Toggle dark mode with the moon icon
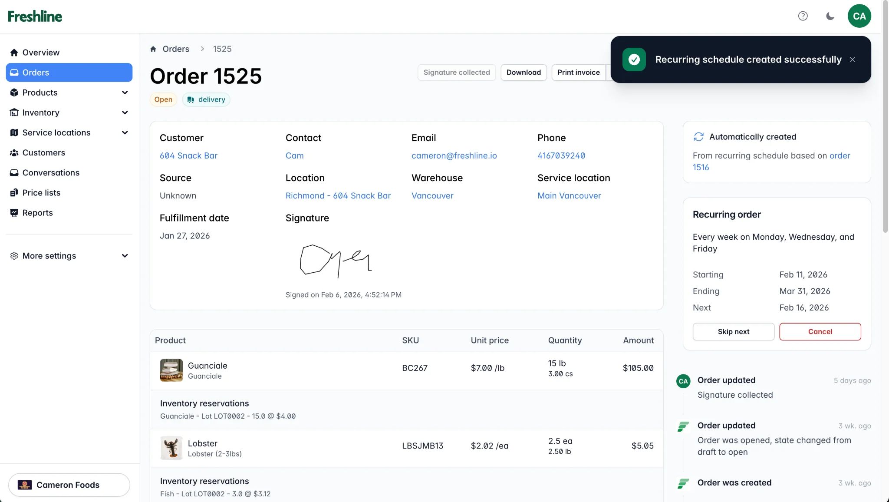The width and height of the screenshot is (889, 502). 830,16
